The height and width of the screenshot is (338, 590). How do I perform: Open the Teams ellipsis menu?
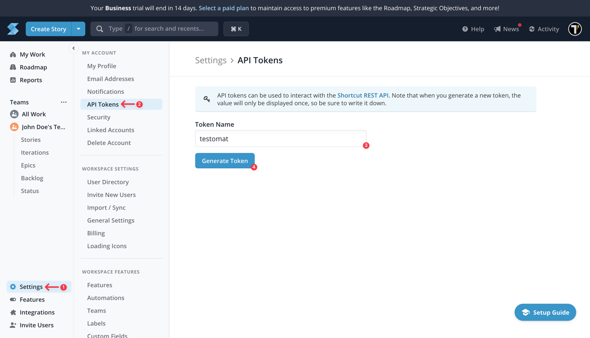(63, 102)
